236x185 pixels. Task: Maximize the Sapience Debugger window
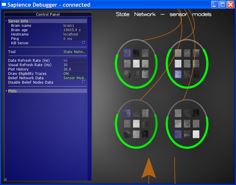click(223, 5)
